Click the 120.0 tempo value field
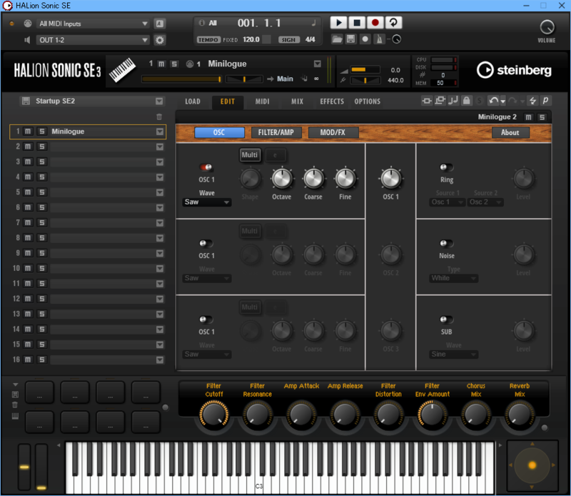571x496 pixels. coord(251,39)
